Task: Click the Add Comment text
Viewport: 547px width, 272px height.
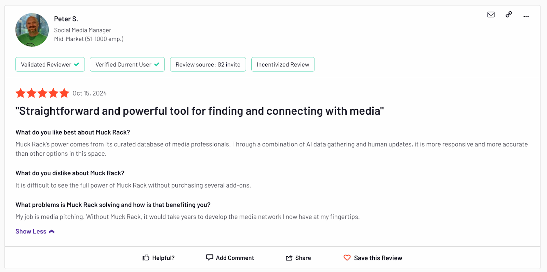Action: click(235, 258)
